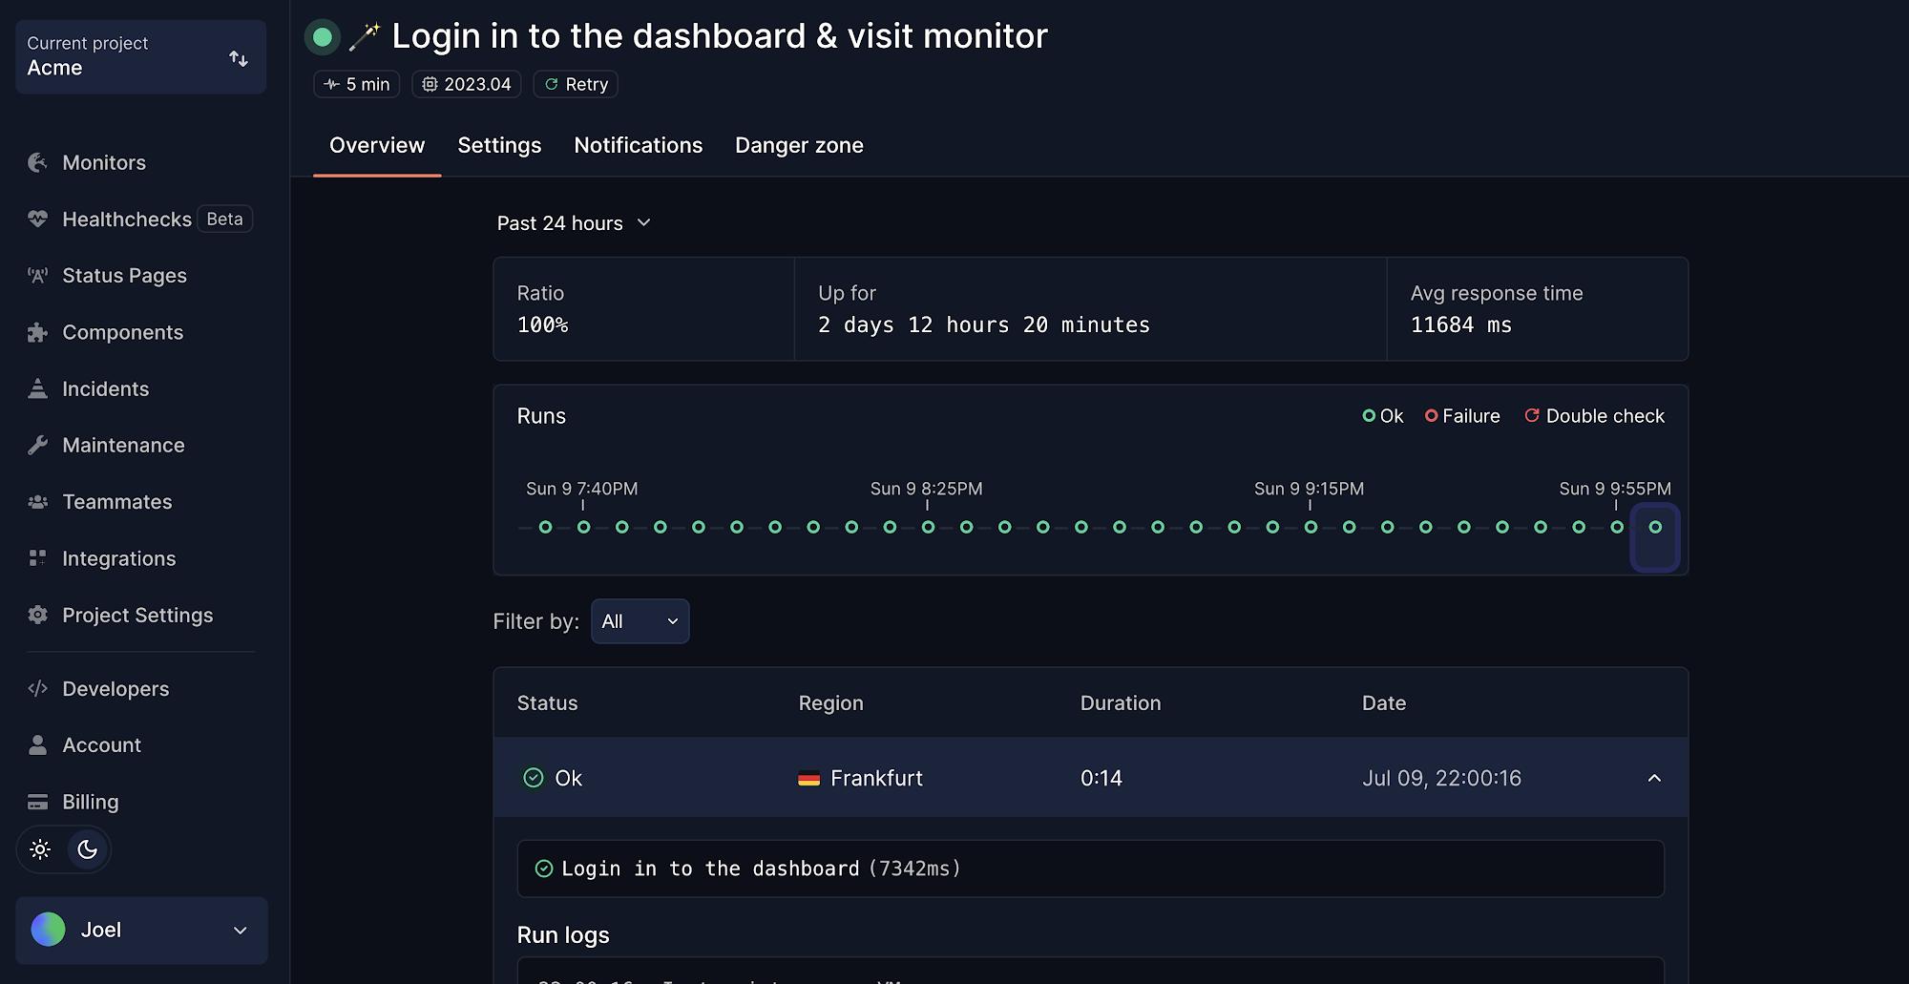Open the Developers sidebar link
The height and width of the screenshot is (984, 1909).
(x=115, y=689)
